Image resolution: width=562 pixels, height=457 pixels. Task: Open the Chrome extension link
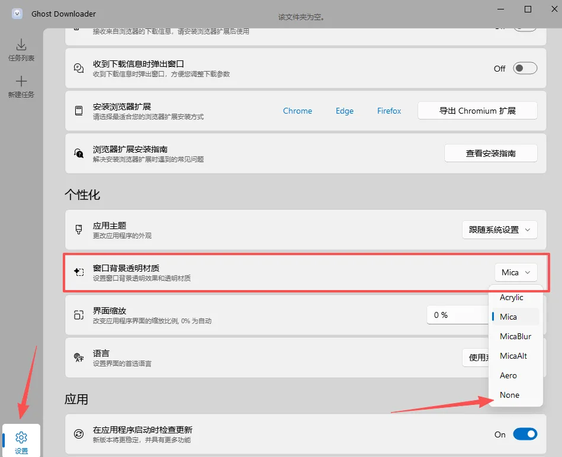coord(297,111)
